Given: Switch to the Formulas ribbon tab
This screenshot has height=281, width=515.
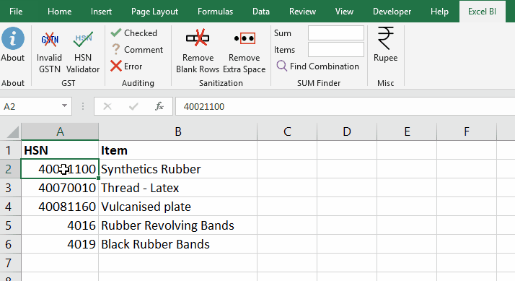Looking at the screenshot, I should click(x=215, y=12).
